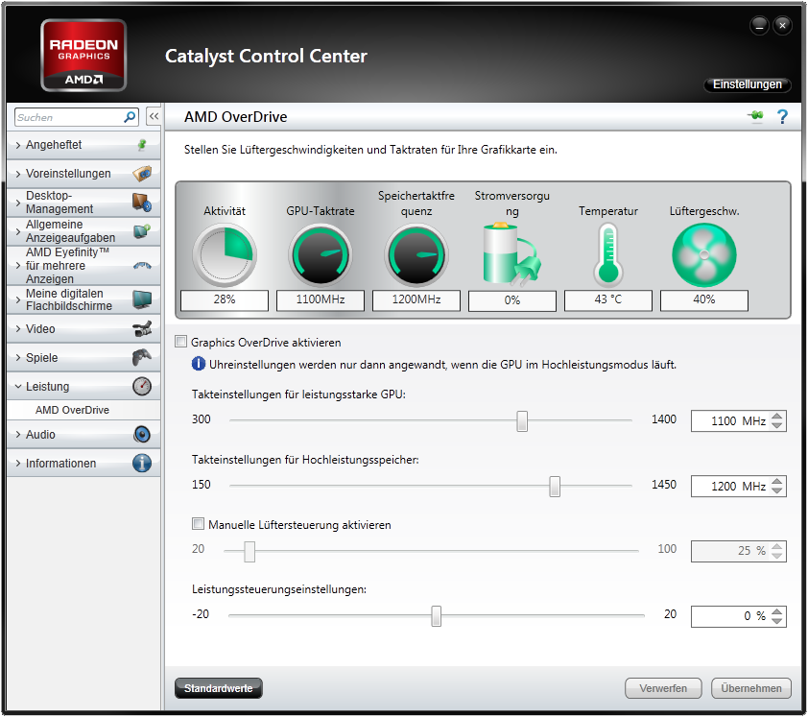Click the Aktivität pie gauge

225,255
